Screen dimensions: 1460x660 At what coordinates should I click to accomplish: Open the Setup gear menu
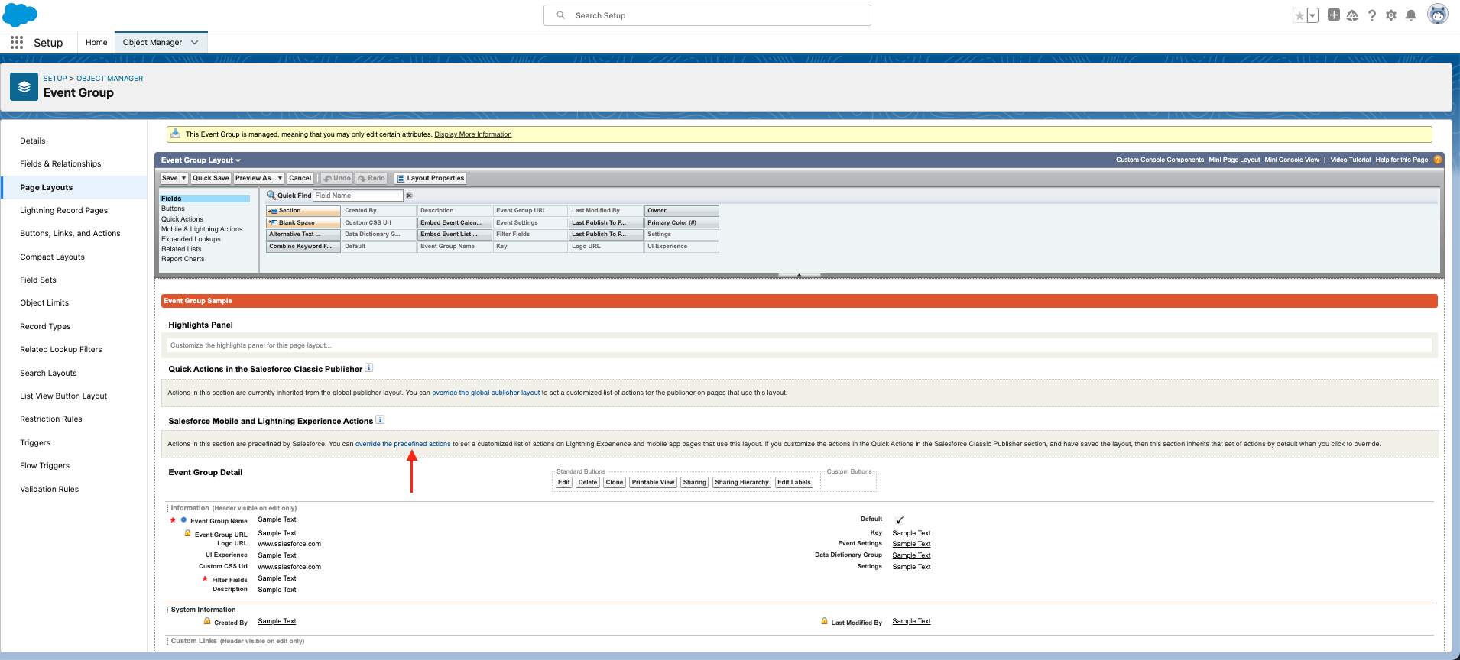1391,15
